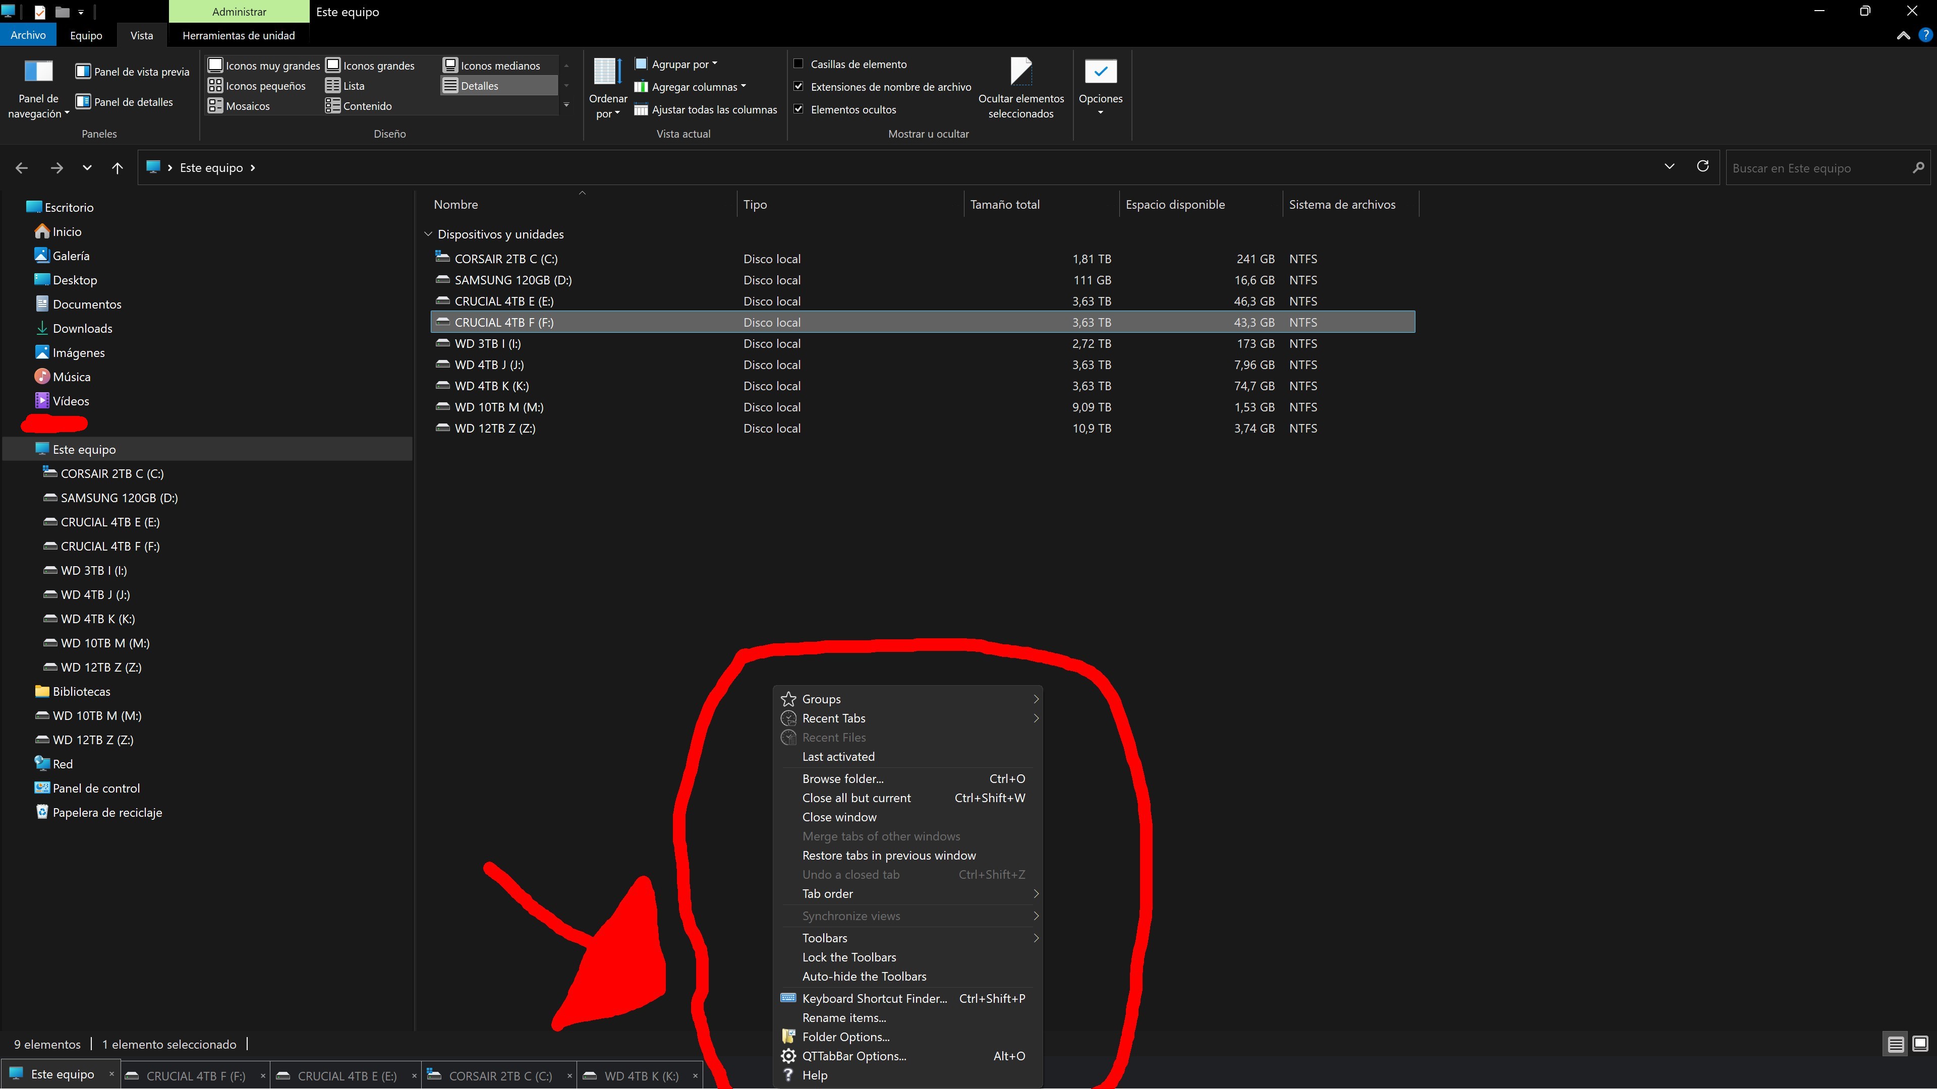Switch layout to Iconos medianos
The image size is (1937, 1089).
coord(492,66)
